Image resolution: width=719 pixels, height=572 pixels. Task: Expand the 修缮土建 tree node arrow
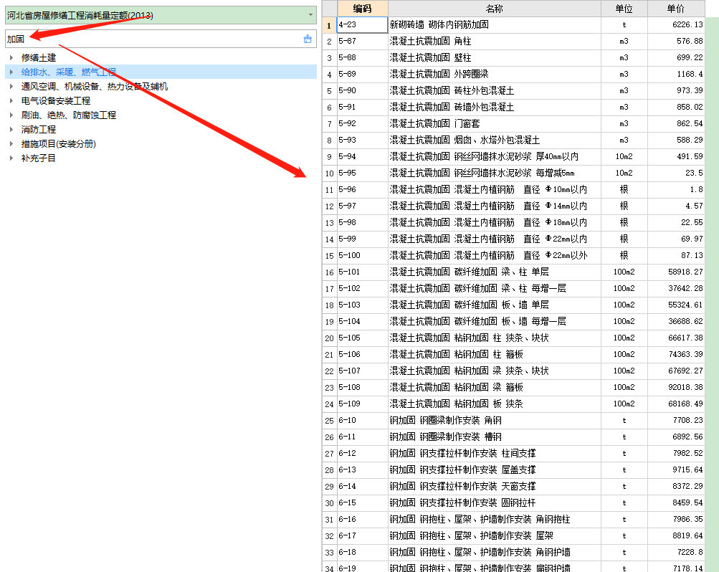11,57
